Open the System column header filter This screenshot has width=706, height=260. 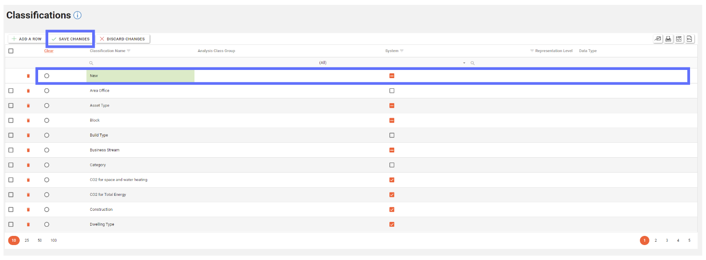pyautogui.click(x=401, y=51)
